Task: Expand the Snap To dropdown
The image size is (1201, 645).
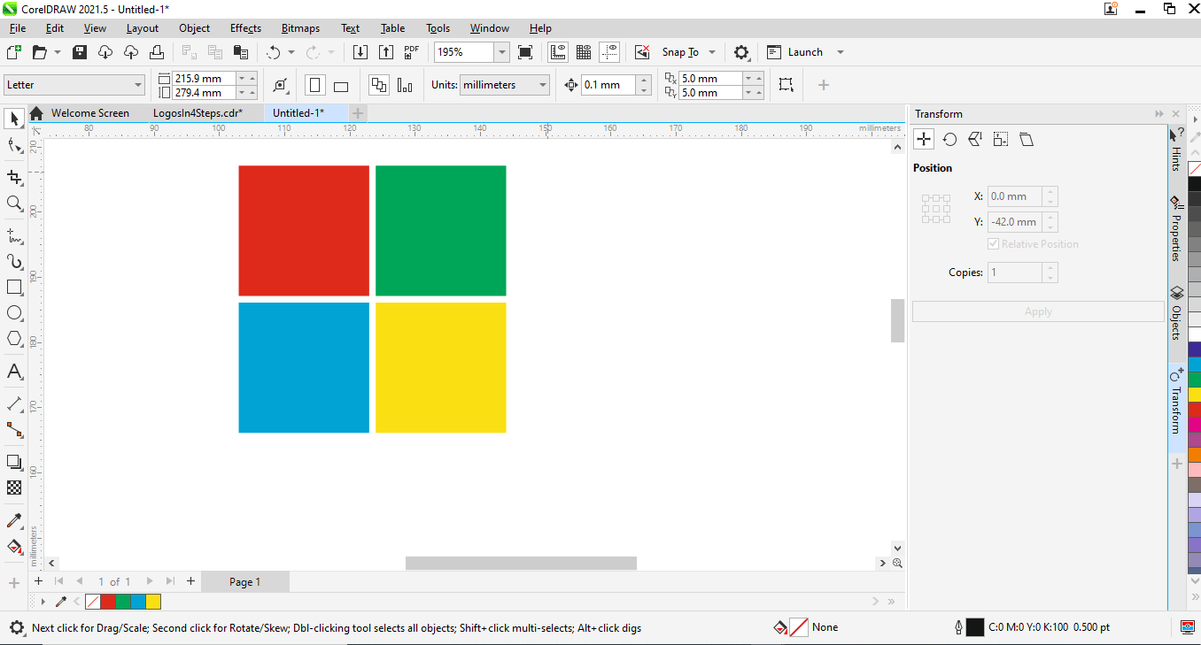Action: [x=712, y=52]
